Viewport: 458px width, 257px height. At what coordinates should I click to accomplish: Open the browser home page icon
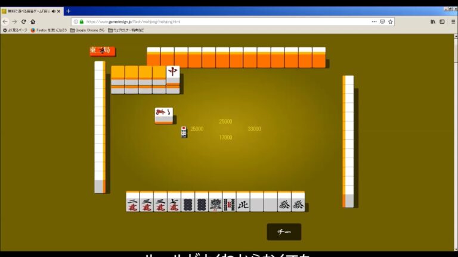pos(33,21)
